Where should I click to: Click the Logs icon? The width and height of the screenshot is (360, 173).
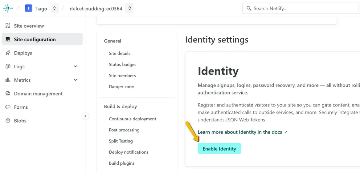coord(8,66)
